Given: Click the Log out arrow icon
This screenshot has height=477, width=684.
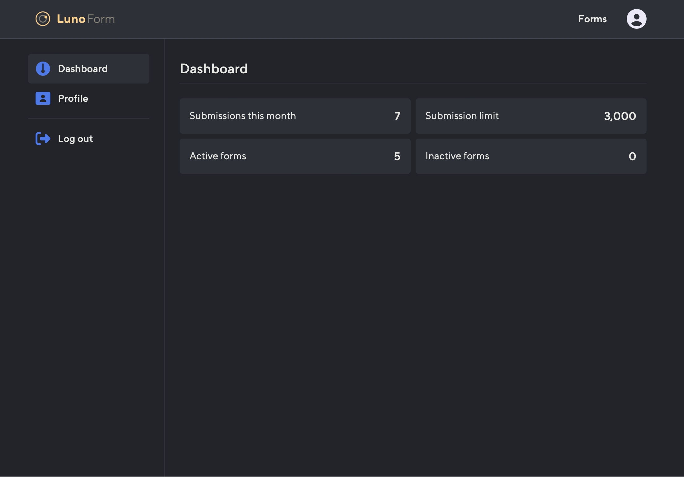Looking at the screenshot, I should pyautogui.click(x=43, y=139).
